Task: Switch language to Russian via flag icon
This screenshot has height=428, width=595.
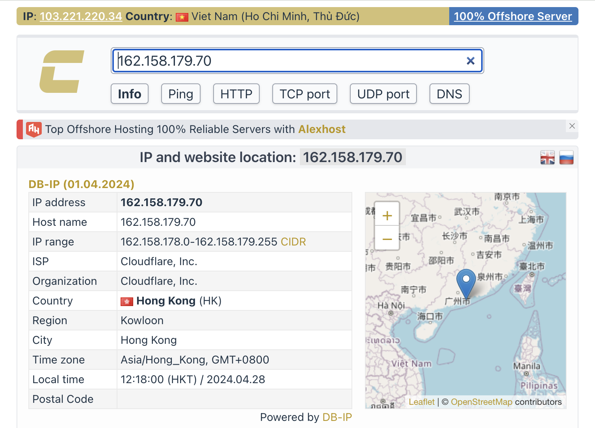Action: coord(566,157)
